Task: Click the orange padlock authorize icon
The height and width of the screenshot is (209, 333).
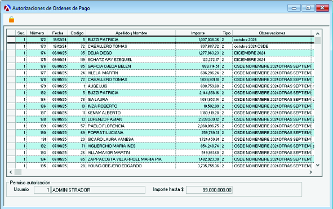Action: pyautogui.click(x=11, y=20)
